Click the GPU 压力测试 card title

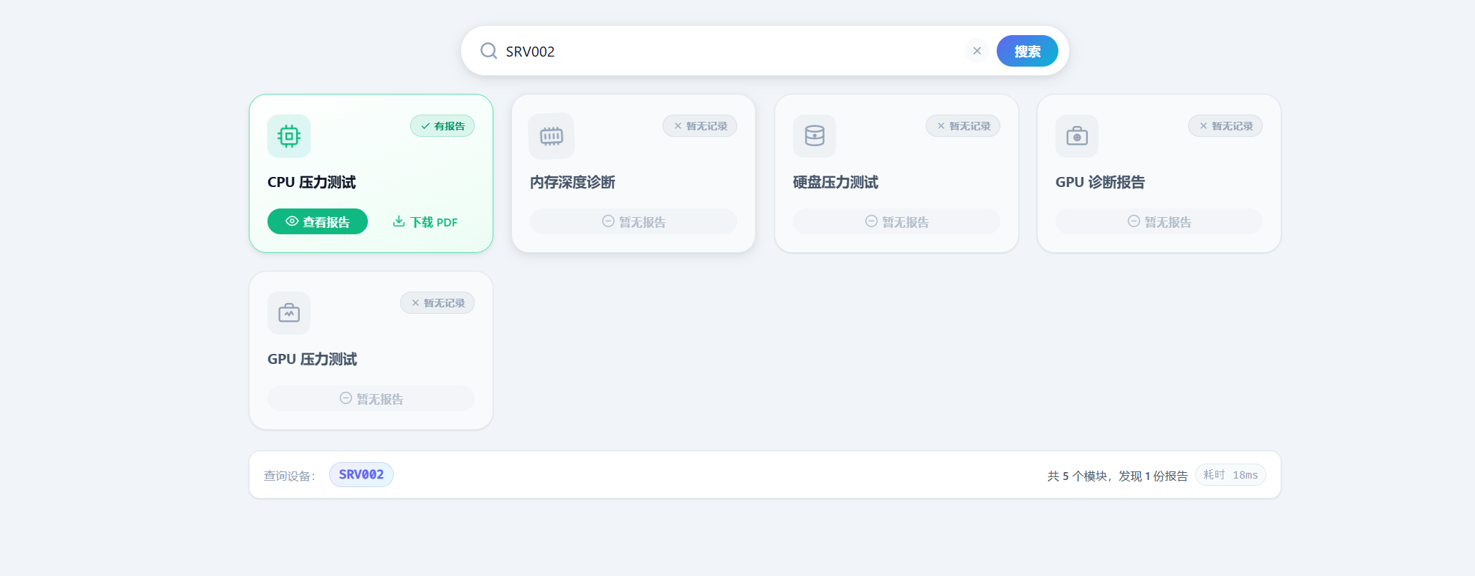click(x=313, y=359)
